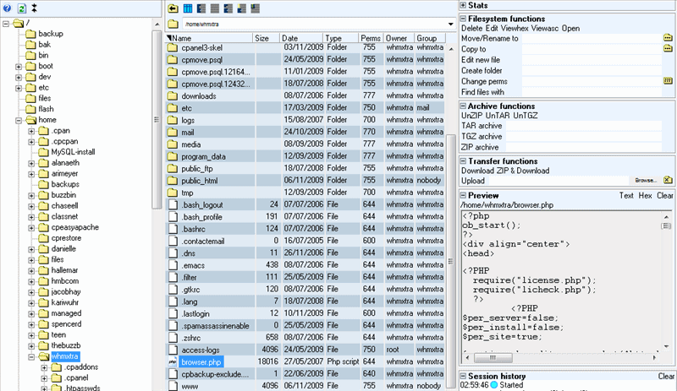Click the blue help question mark icon
The height and width of the screenshot is (391, 677).
[7, 8]
